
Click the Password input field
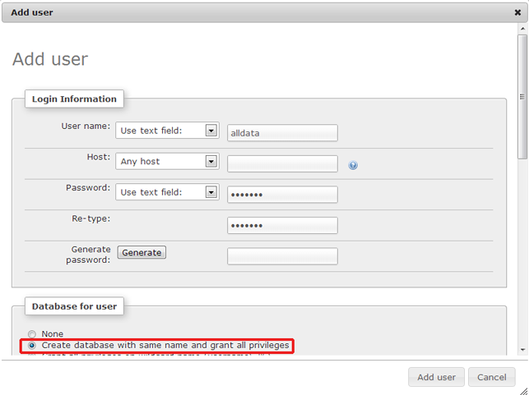pyautogui.click(x=282, y=195)
